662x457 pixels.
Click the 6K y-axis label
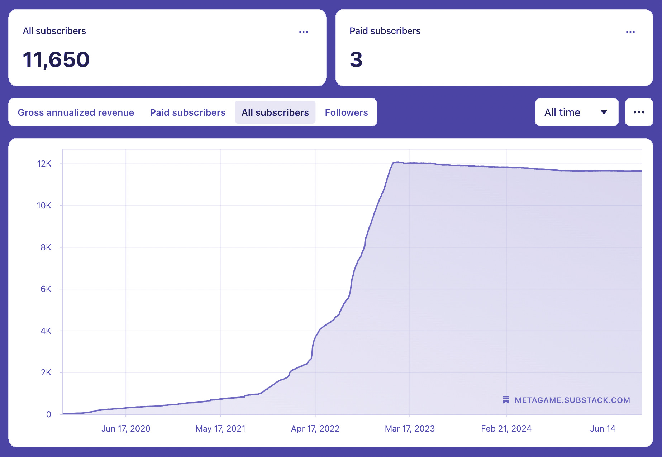pyautogui.click(x=46, y=289)
